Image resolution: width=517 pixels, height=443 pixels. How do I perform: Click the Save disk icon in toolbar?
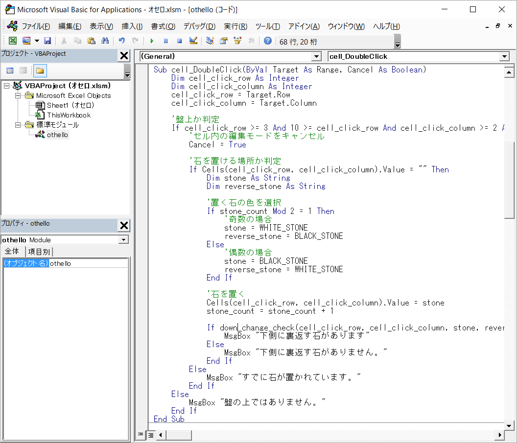coord(47,41)
